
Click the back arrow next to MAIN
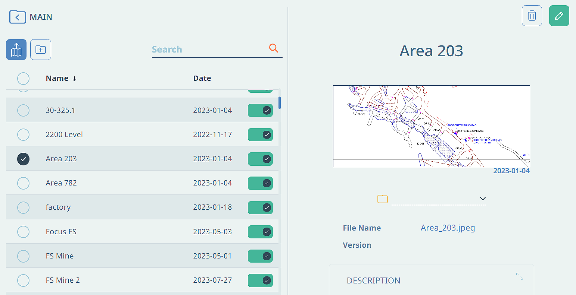tap(18, 17)
